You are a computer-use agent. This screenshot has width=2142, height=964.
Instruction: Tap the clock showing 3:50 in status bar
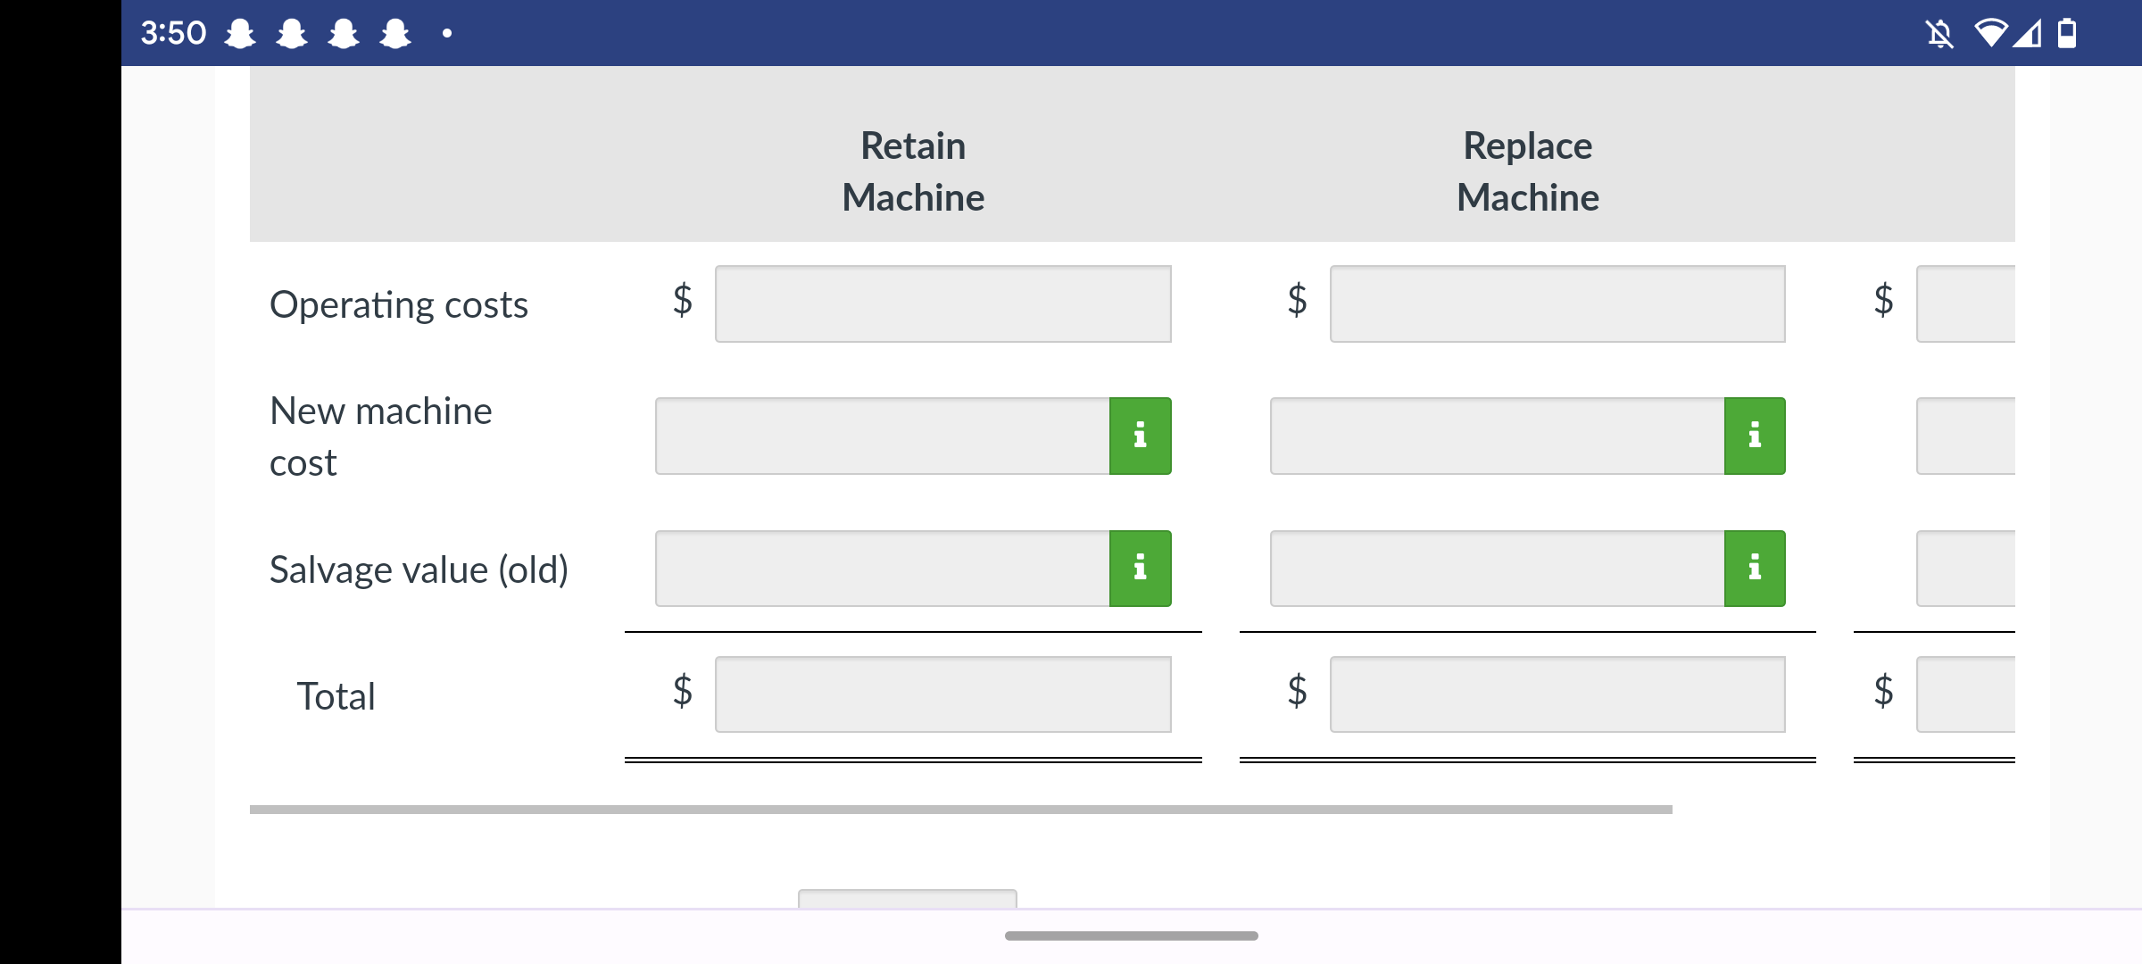(172, 32)
